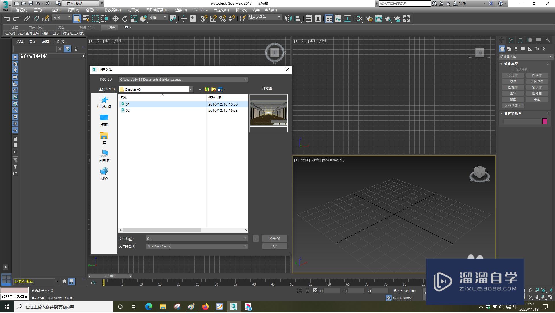The width and height of the screenshot is (555, 313).
Task: Click the Select and Rotate tool icon
Action: [125, 19]
